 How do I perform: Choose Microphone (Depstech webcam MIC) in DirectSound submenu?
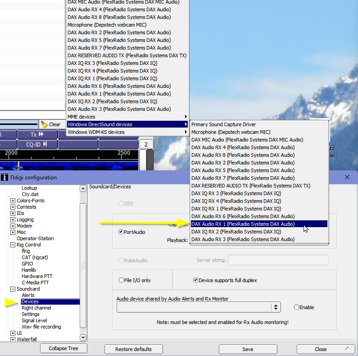coord(259,132)
